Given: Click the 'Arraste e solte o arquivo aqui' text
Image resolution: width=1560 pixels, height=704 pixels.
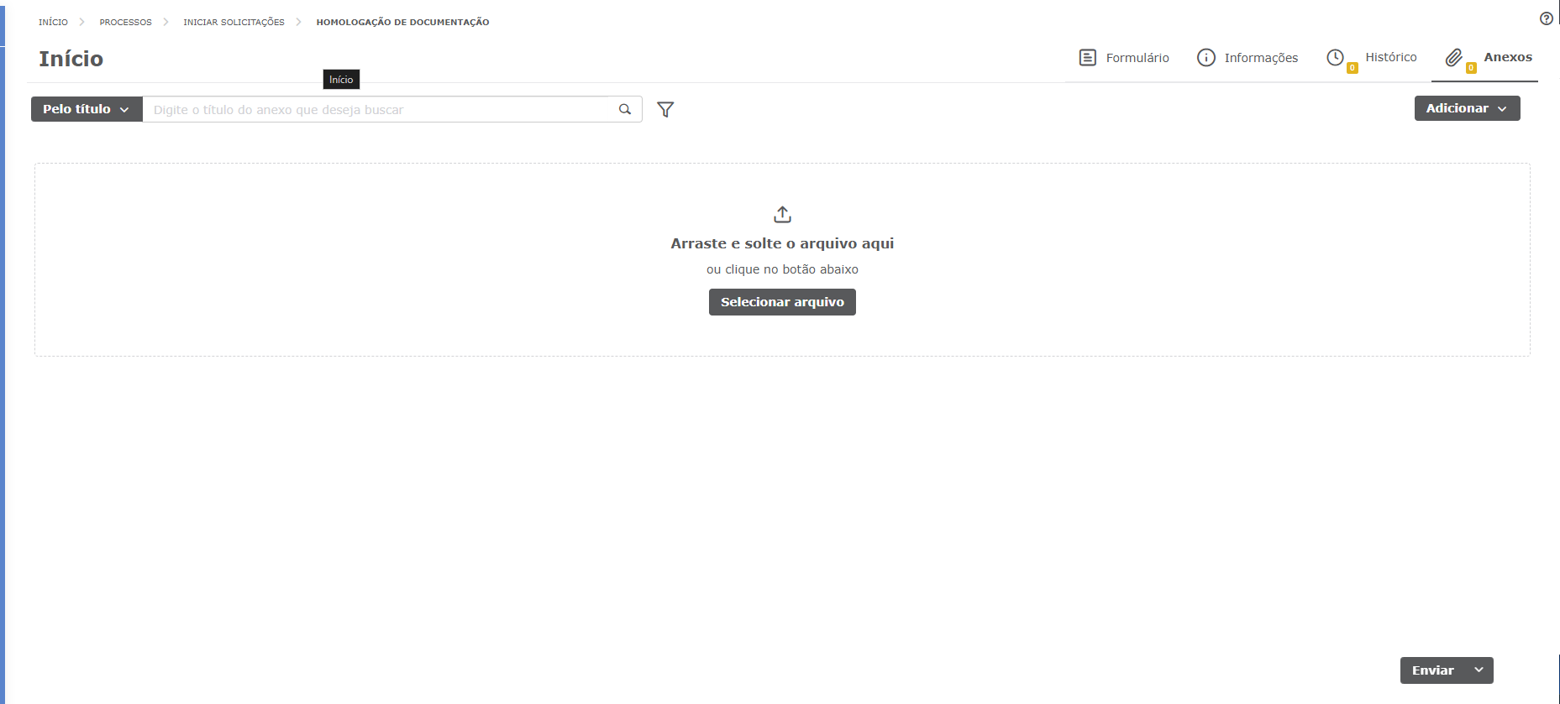Looking at the screenshot, I should pos(781,243).
